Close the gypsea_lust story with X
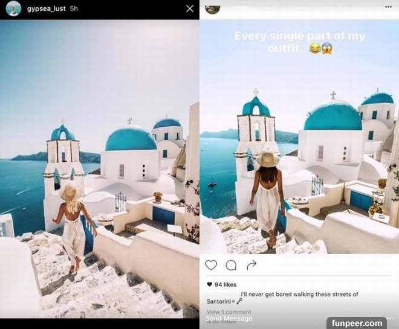 [x=190, y=8]
